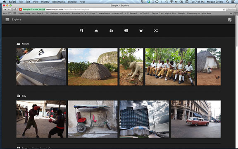Open the 2013 Lebanon Schedule bookmark

click(57, 13)
